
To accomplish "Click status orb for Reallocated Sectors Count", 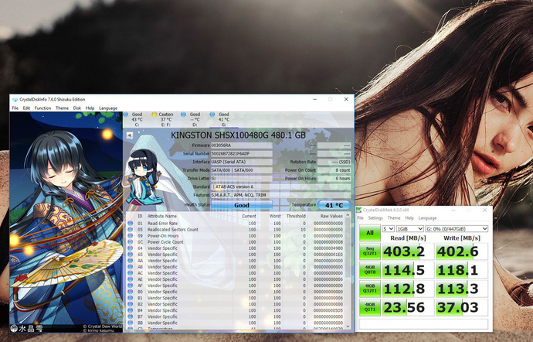I will tap(131, 230).
